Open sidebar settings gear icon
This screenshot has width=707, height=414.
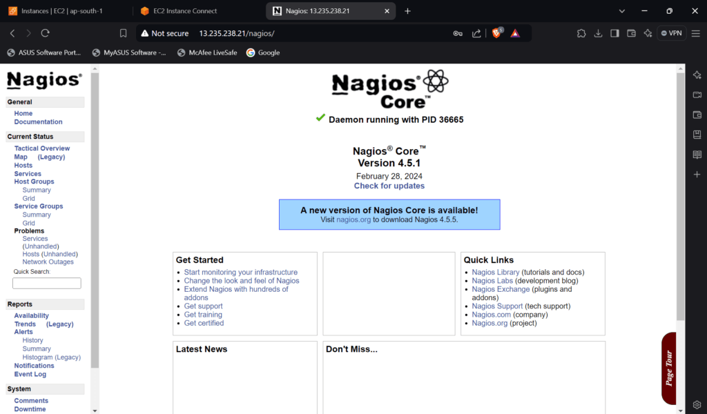point(697,404)
